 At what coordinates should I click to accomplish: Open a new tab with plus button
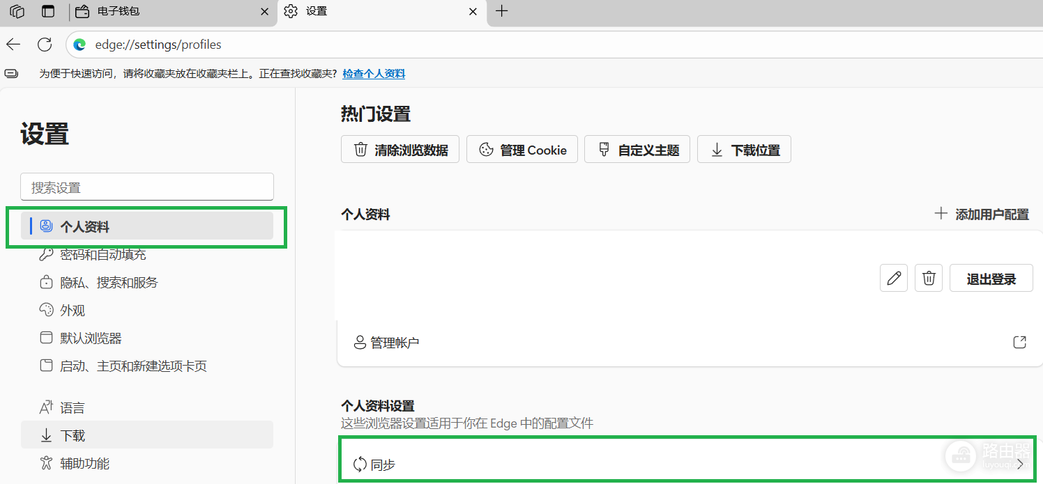501,11
